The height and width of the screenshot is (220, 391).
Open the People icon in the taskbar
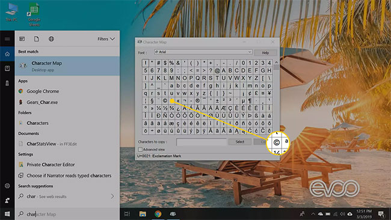(303, 214)
